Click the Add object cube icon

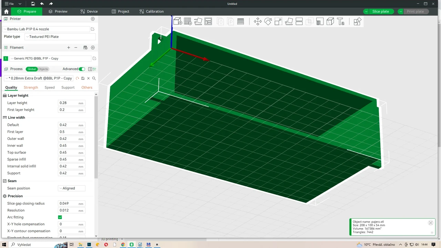tap(177, 22)
